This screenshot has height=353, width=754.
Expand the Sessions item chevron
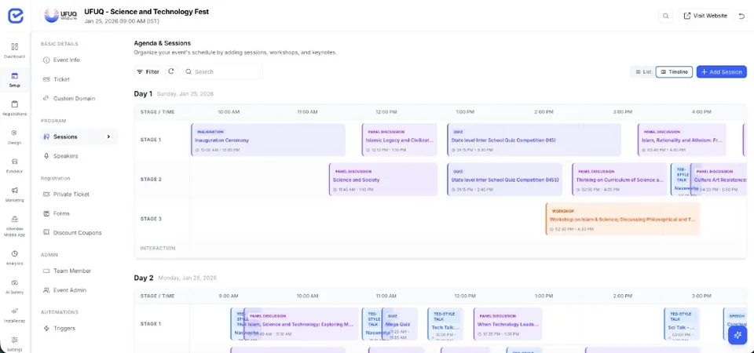108,136
